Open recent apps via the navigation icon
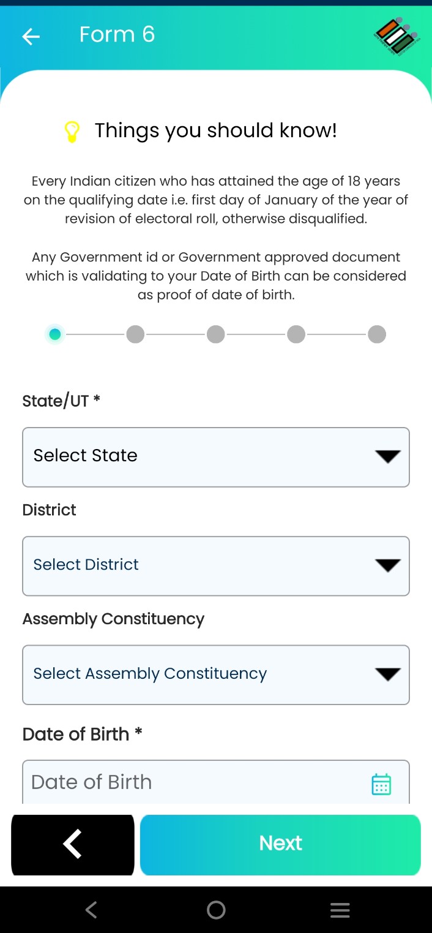The width and height of the screenshot is (432, 933). (340, 910)
